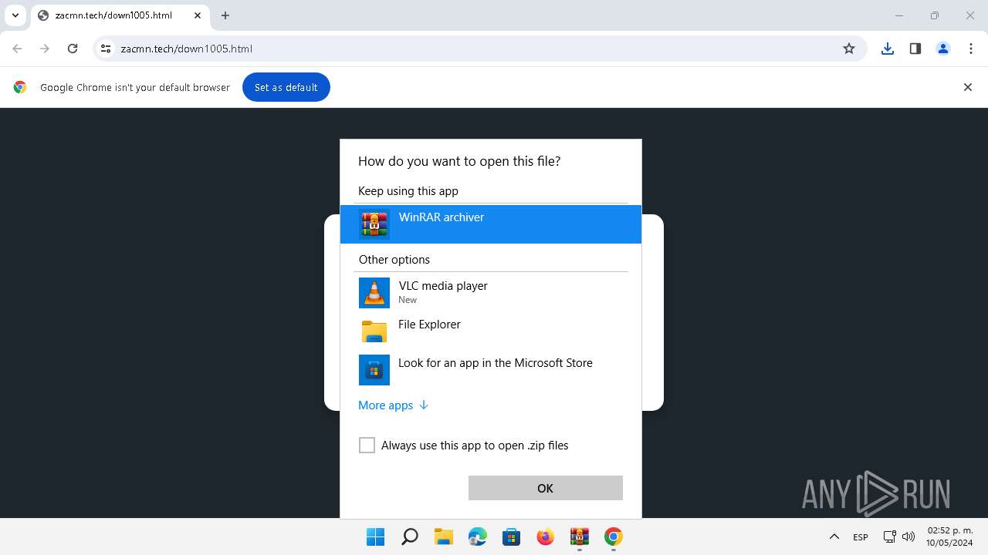Expand the More apps list
This screenshot has height=555, width=988.
click(x=393, y=405)
